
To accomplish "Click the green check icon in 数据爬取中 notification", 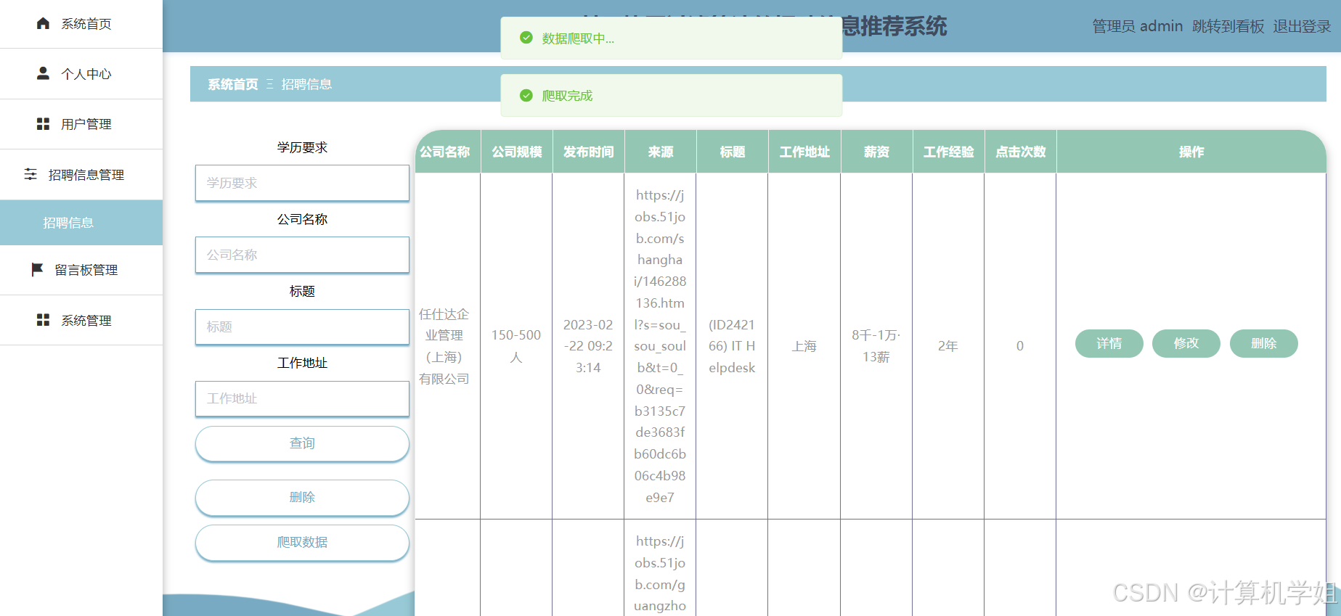I will [526, 38].
